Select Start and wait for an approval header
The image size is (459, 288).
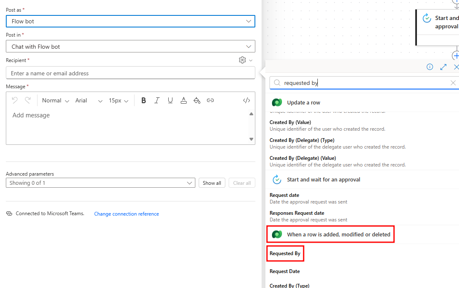point(362,179)
